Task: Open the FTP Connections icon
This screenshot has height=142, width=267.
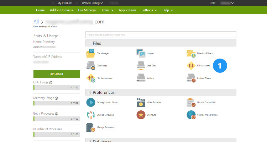Action: 90,78
